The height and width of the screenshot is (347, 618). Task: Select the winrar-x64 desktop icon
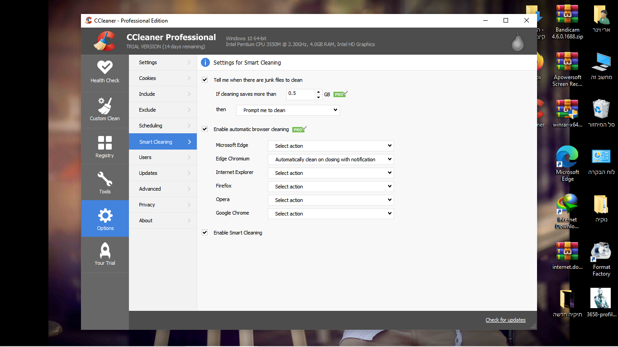(567, 113)
